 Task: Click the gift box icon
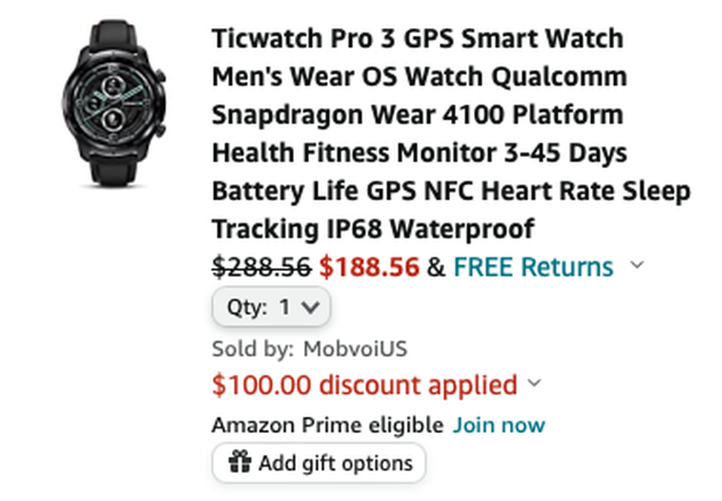click(x=240, y=463)
